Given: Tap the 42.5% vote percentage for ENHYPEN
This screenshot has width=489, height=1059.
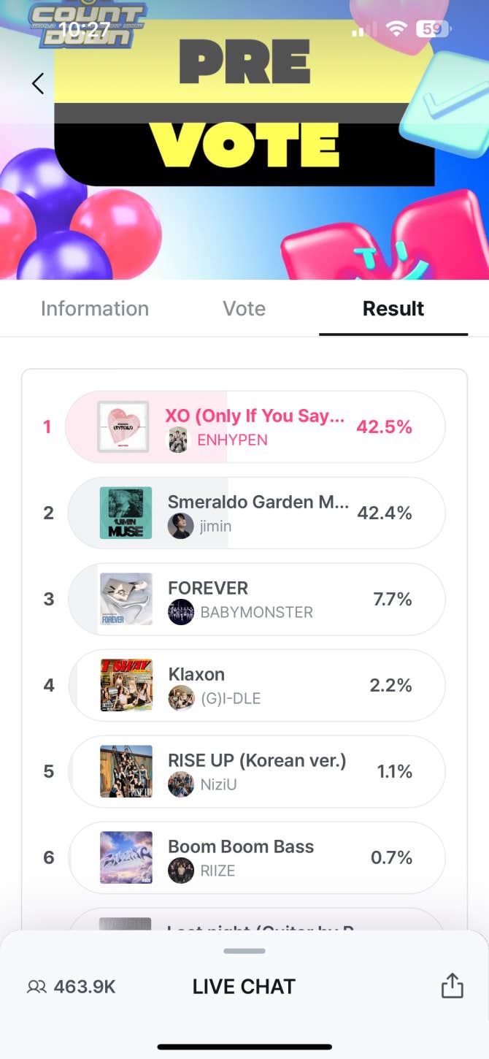Looking at the screenshot, I should coord(384,427).
